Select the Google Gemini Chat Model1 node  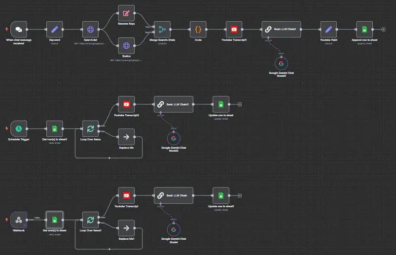pos(281,64)
